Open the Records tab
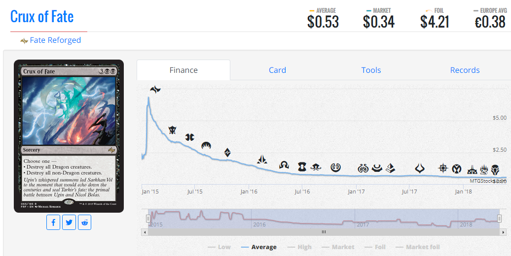The image size is (511, 256). (465, 70)
